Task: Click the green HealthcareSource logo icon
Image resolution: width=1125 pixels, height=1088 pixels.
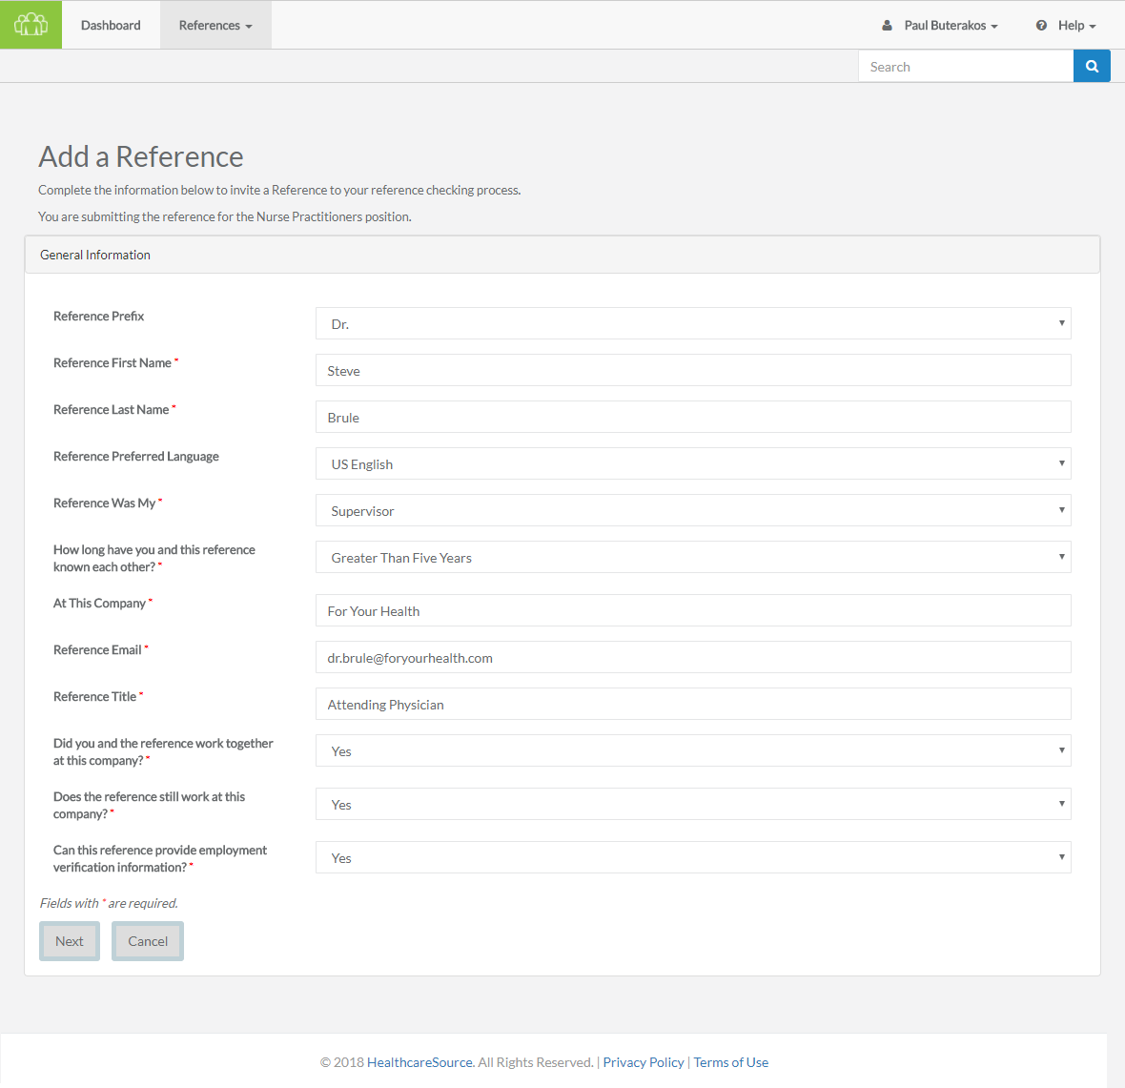Action: [31, 24]
